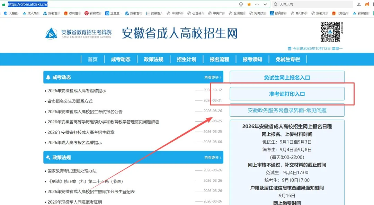Open the 安徽省社 bookmark

(x=134, y=14)
